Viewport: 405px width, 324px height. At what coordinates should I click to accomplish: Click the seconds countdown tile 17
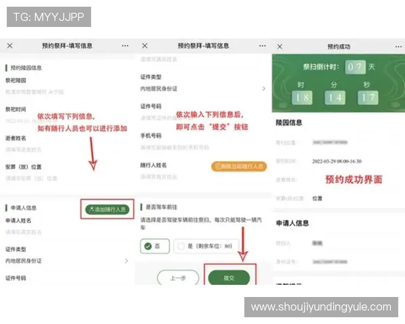(368, 98)
